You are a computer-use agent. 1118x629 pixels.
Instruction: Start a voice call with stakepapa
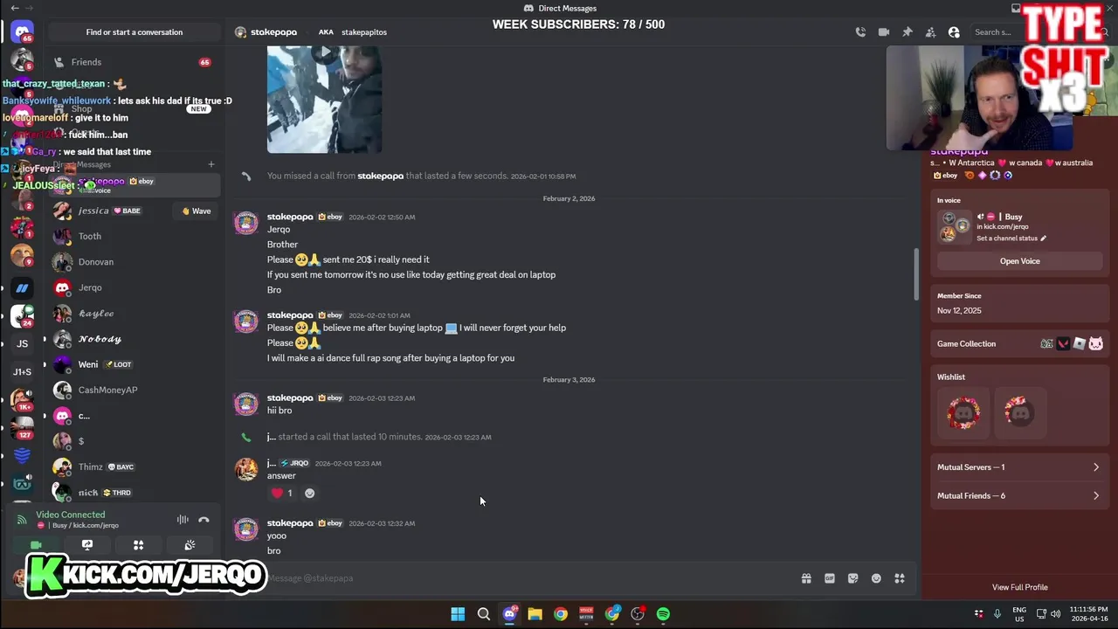[x=860, y=32]
